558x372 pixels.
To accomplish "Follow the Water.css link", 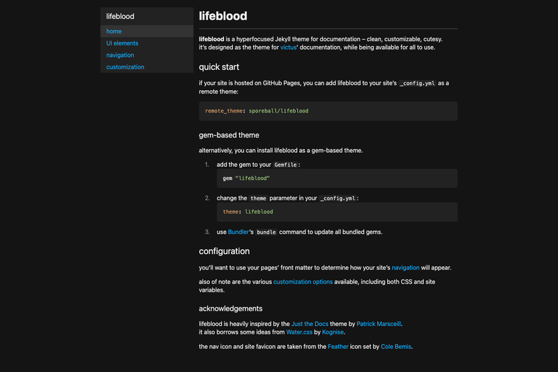I will click(x=299, y=332).
